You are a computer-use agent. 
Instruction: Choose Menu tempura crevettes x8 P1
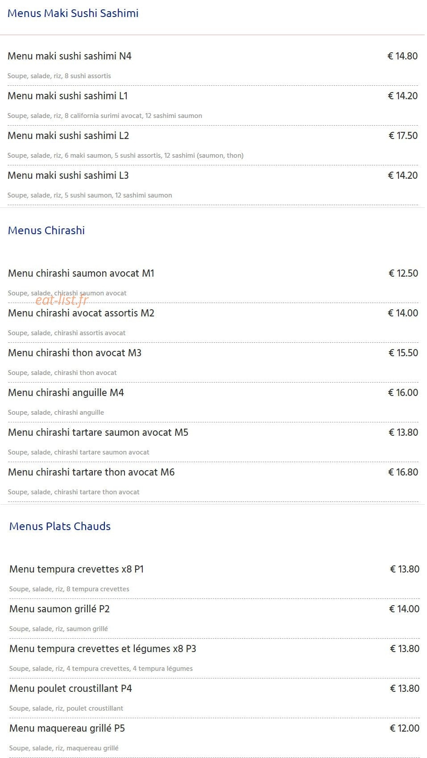pos(77,569)
